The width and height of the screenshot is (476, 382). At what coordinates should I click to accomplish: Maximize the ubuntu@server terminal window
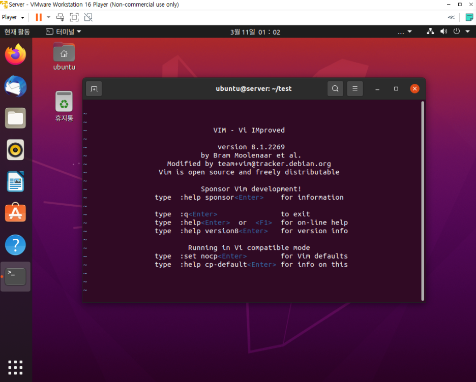[396, 88]
